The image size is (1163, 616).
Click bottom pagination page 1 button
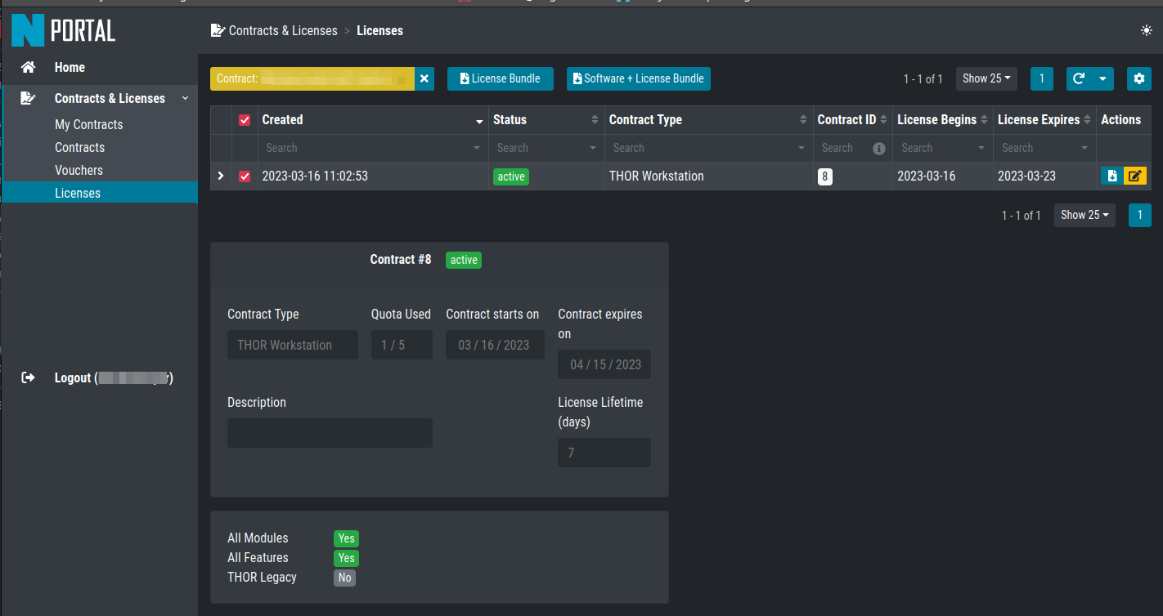[1139, 215]
